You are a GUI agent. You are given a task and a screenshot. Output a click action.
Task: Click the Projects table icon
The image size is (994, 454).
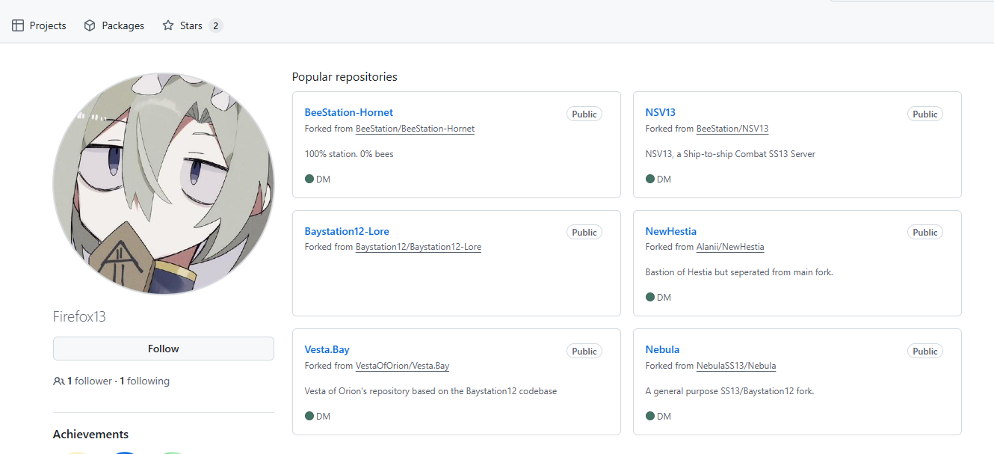18,25
